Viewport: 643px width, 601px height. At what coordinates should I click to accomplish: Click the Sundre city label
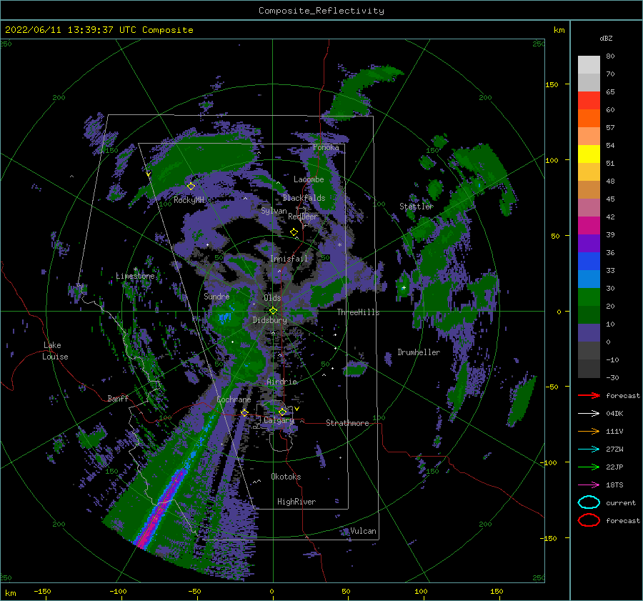[x=216, y=296]
